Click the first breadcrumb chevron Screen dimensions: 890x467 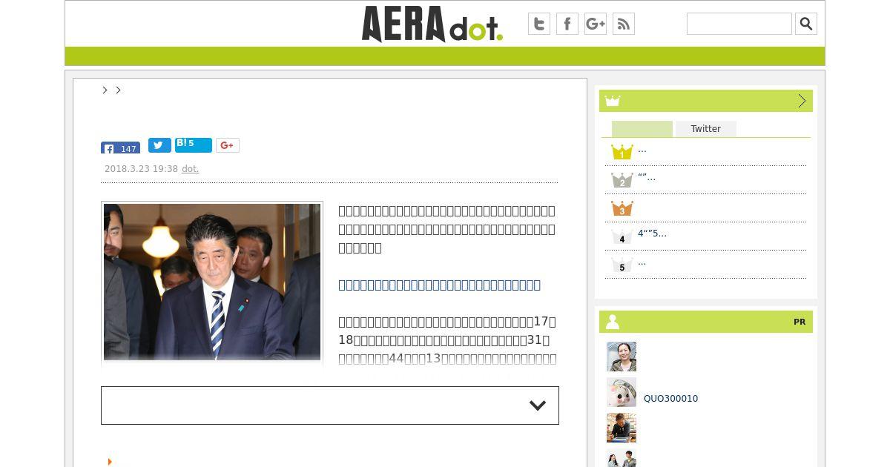coord(105,90)
